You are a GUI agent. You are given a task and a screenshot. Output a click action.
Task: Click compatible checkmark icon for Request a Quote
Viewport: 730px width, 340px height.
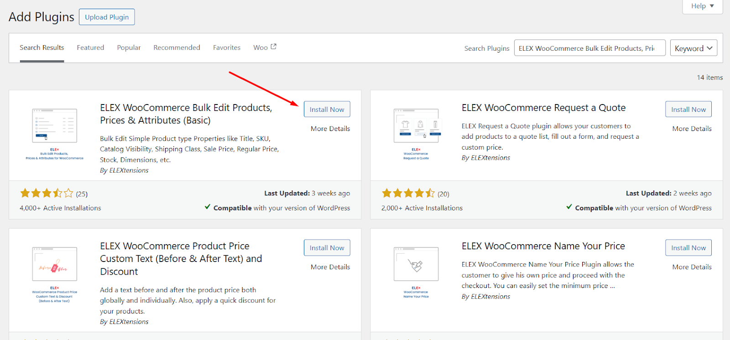point(569,207)
